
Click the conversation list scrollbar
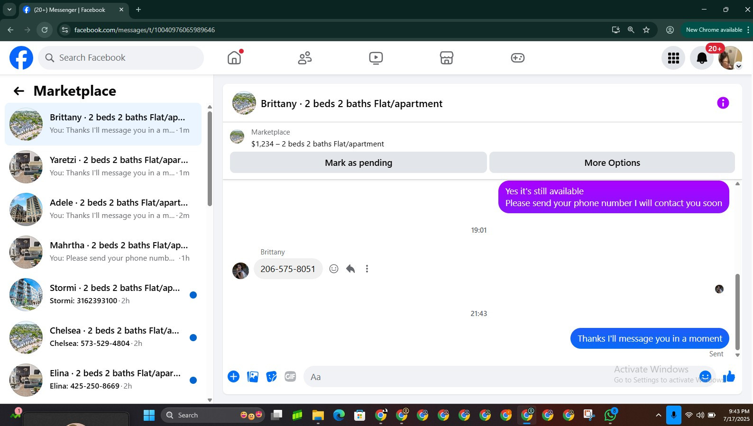click(x=210, y=159)
